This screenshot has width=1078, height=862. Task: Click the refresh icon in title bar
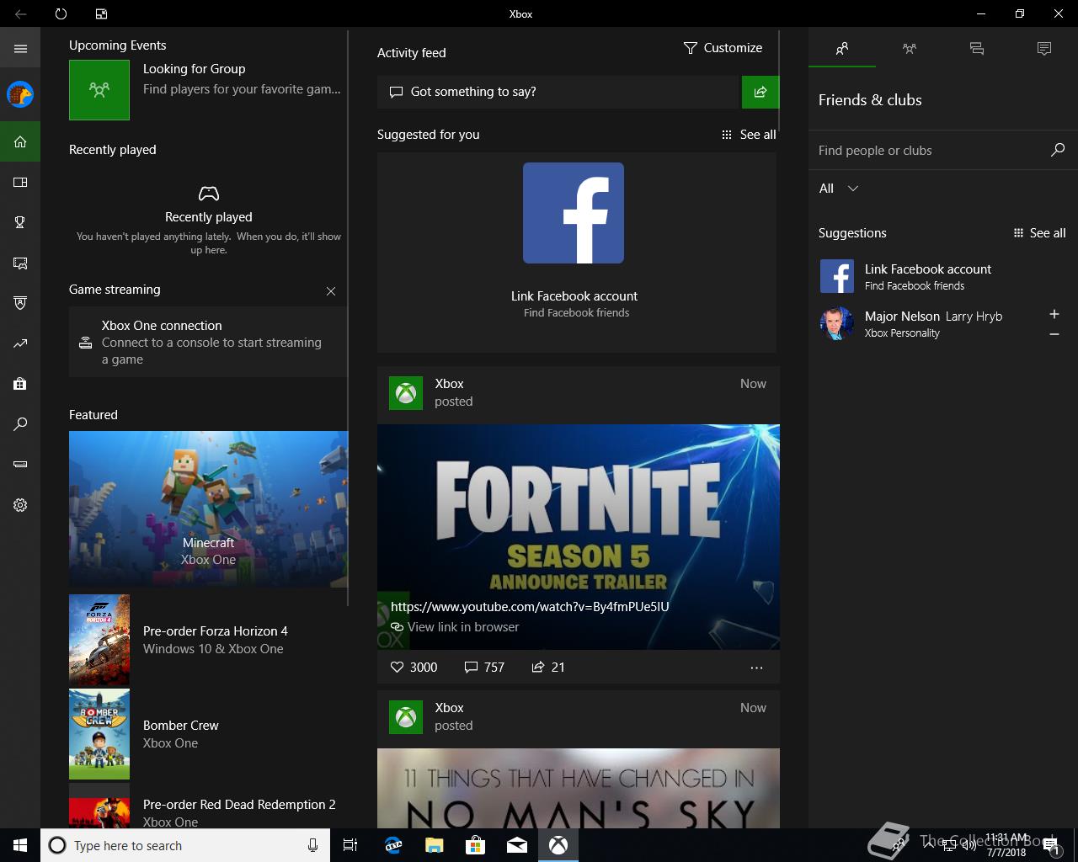click(x=61, y=13)
